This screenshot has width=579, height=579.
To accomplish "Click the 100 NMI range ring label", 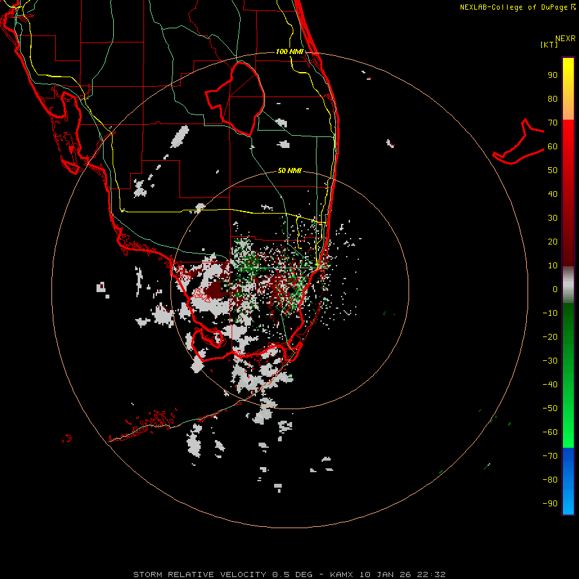I will click(x=289, y=51).
